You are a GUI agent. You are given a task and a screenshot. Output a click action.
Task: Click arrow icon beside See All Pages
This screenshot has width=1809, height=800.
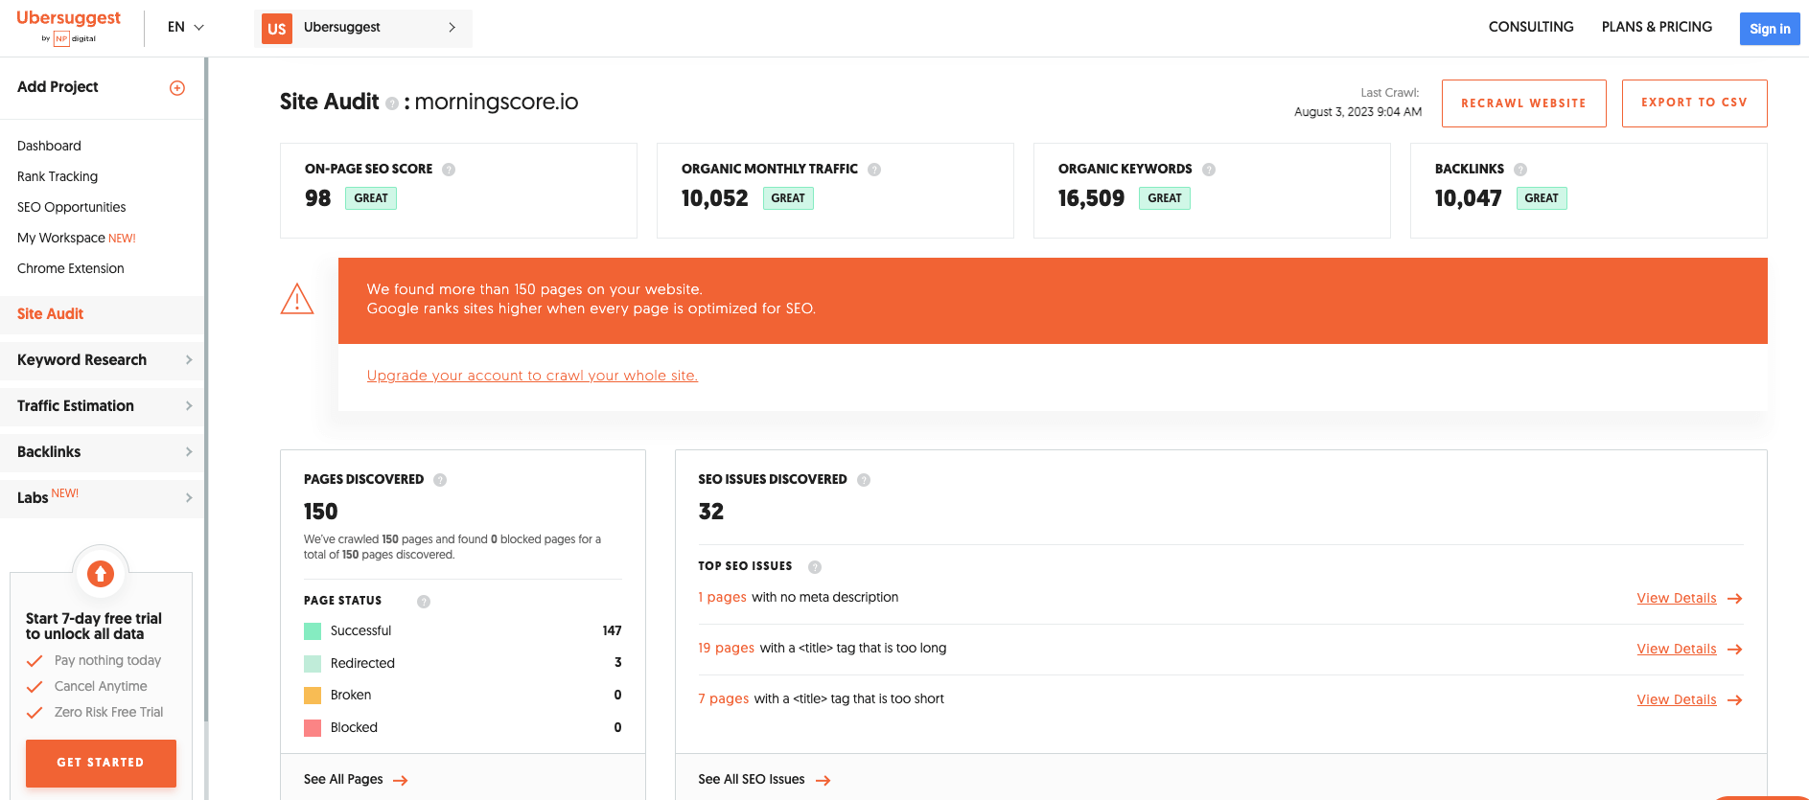401,781
